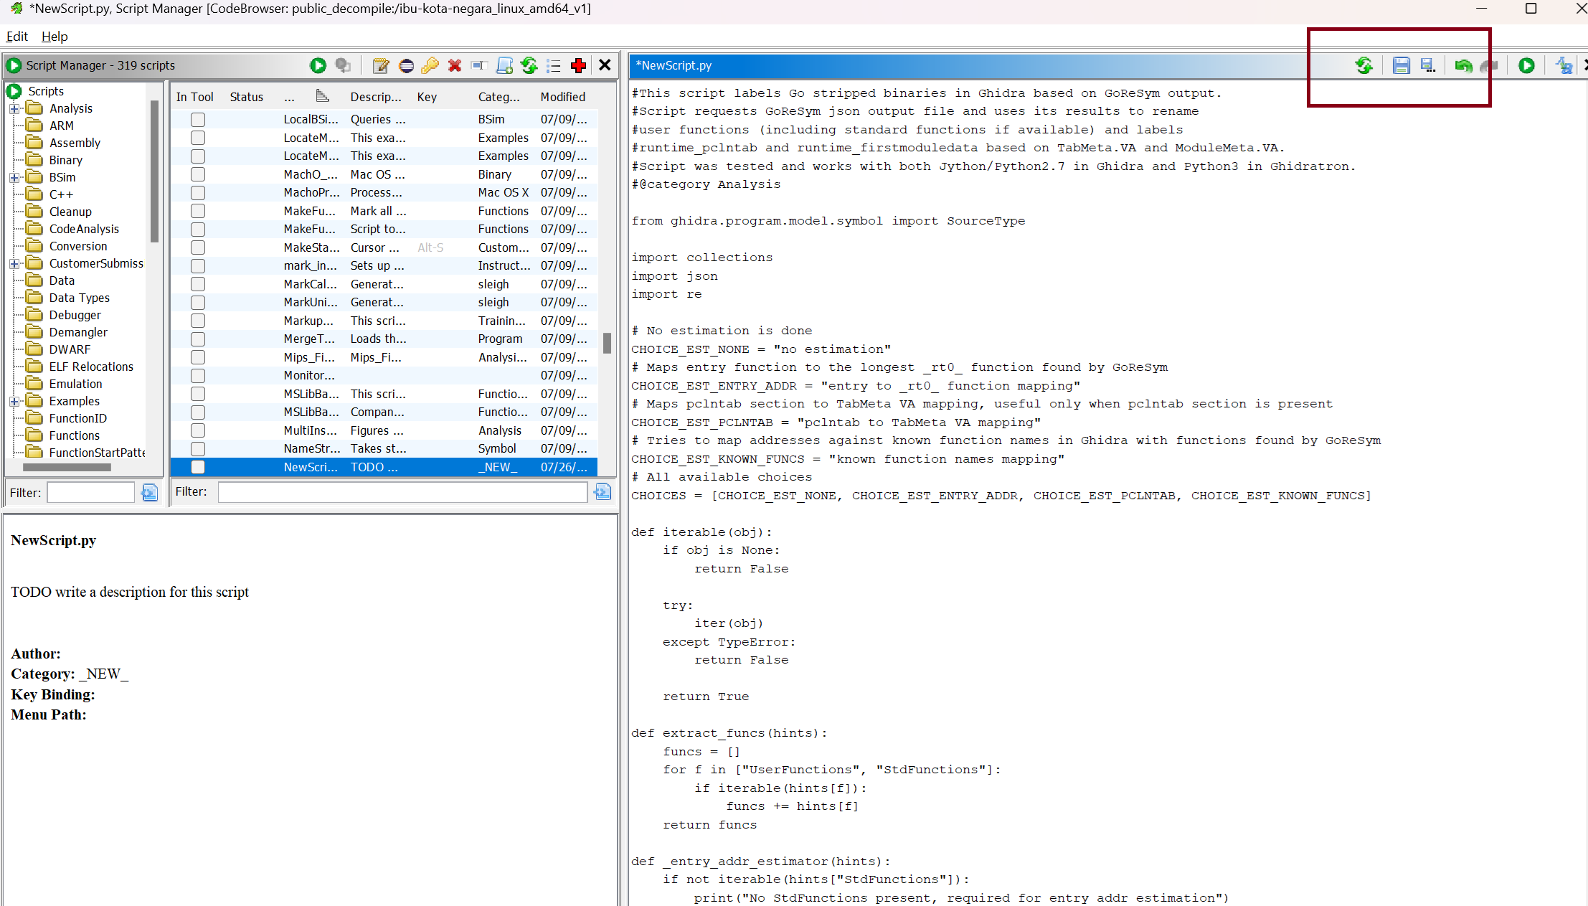Check In Tool box for MachO_ row
This screenshot has width=1588, height=906.
tap(198, 174)
